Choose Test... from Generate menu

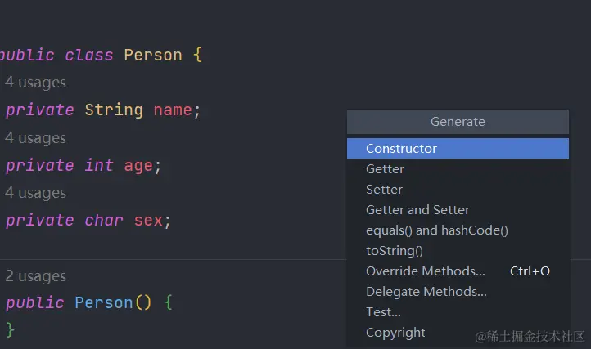(x=383, y=312)
